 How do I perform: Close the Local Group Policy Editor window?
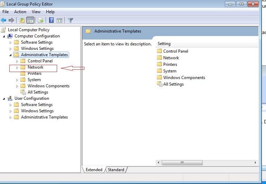(x=253, y=4)
